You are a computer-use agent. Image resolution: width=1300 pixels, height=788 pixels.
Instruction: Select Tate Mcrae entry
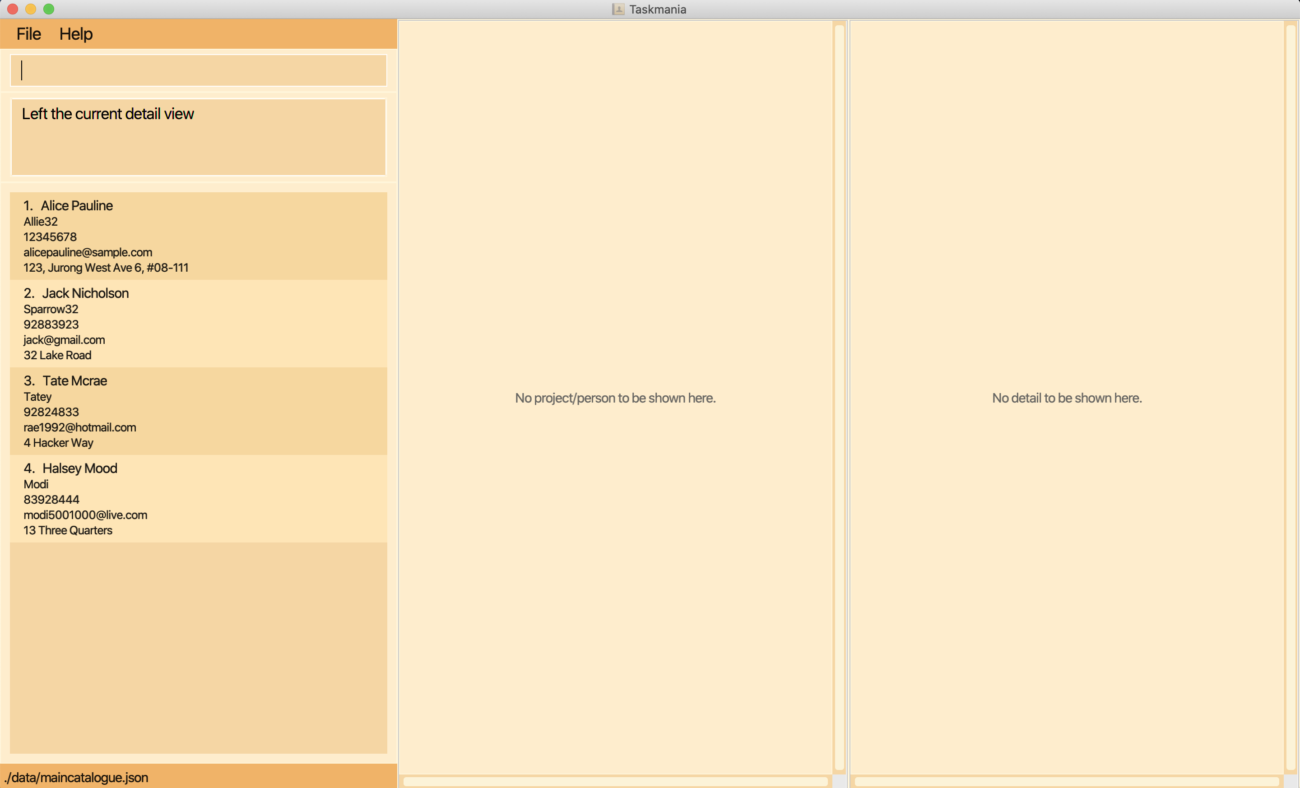tap(198, 411)
